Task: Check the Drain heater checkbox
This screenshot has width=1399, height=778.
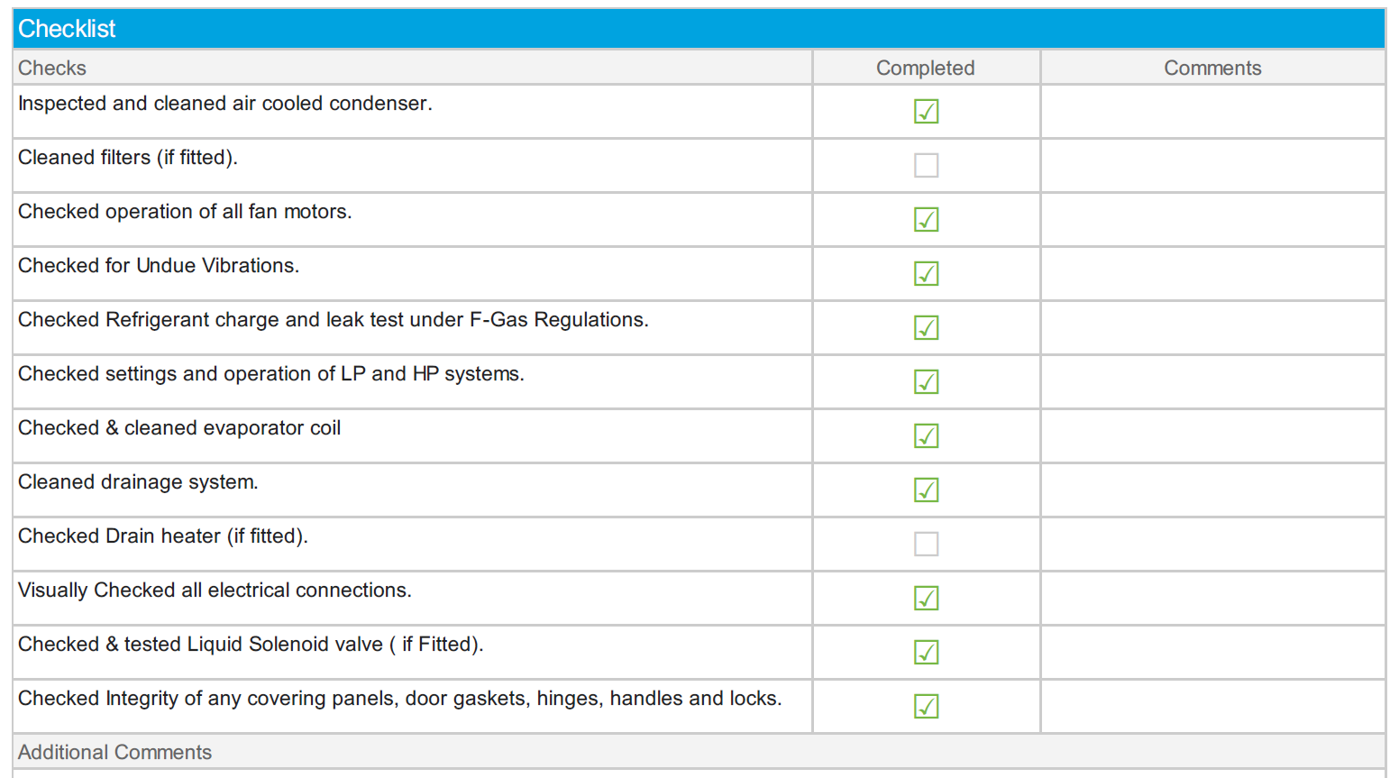Action: tap(926, 545)
